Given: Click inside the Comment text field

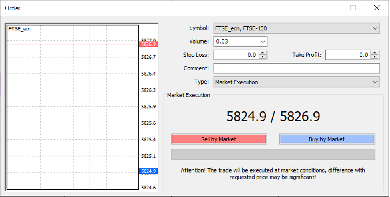Looking at the screenshot, I should click(297, 68).
